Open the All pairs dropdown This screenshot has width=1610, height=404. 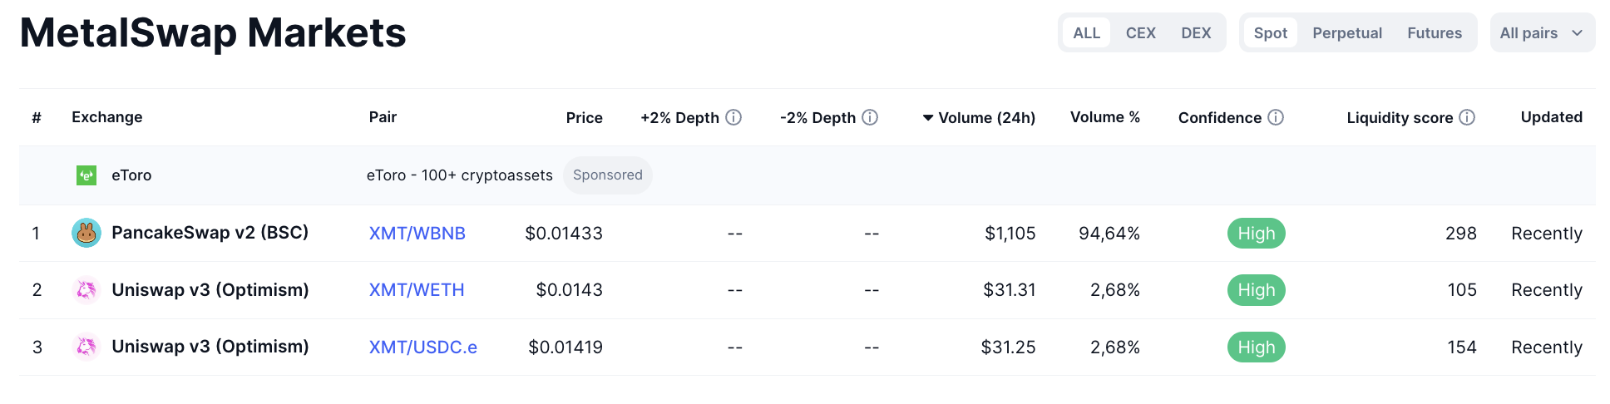(x=1543, y=33)
